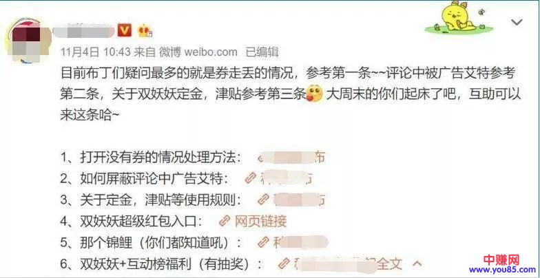
Task: Collapse the full text using the up caret
Action: [x=417, y=264]
